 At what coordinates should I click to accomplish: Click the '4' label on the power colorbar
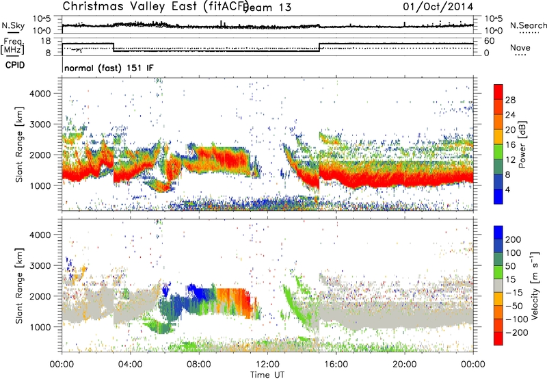[x=507, y=190]
